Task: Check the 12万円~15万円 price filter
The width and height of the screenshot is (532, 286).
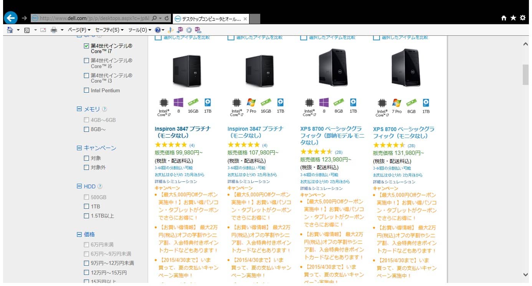Action: pyautogui.click(x=86, y=273)
